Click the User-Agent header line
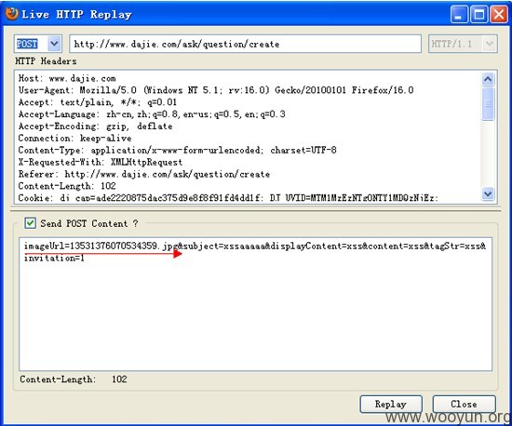This screenshot has height=426, width=512. (216, 90)
